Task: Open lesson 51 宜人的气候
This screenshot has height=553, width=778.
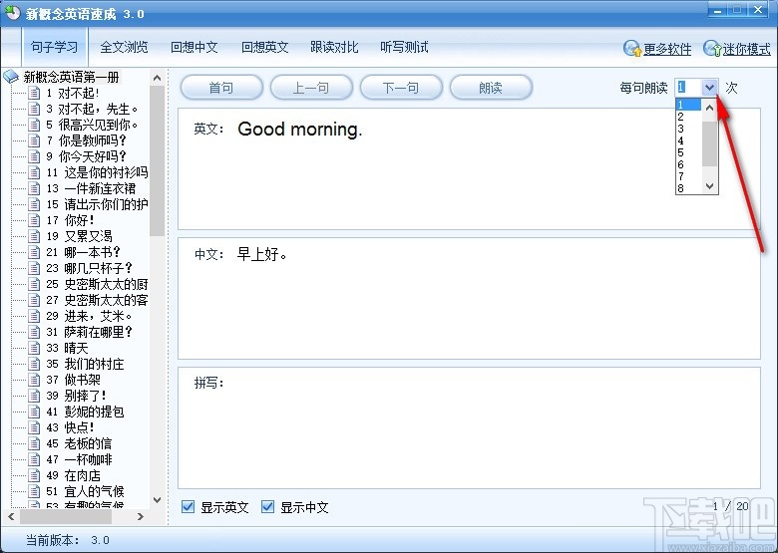Action: [x=85, y=491]
